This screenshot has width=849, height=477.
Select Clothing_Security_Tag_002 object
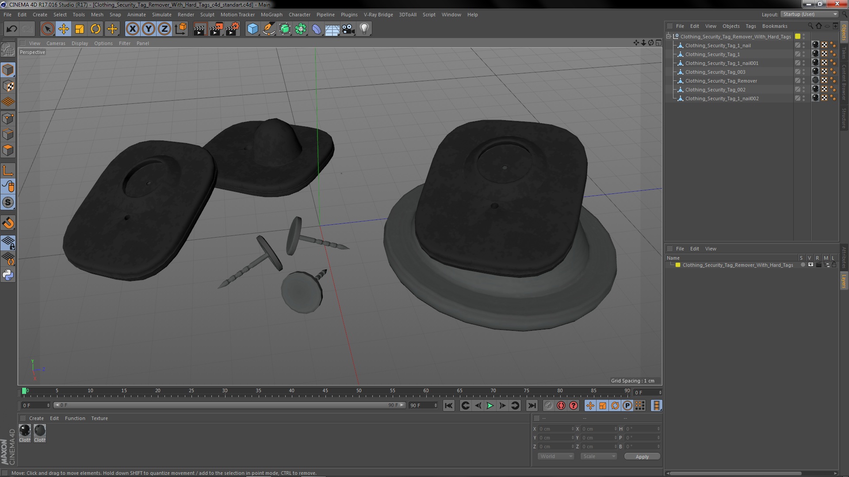click(715, 90)
